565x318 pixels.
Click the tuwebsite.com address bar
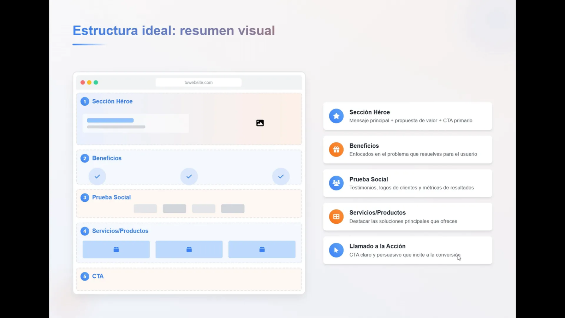point(198,82)
